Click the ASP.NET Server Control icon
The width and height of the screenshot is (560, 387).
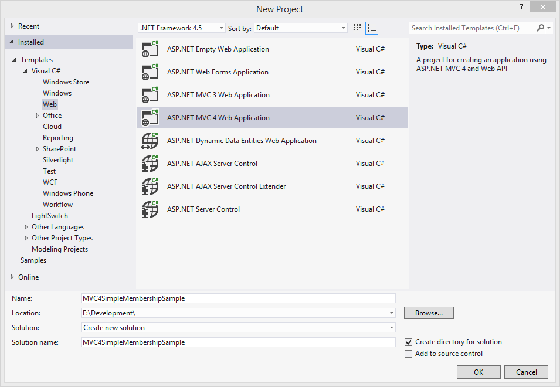coord(150,209)
